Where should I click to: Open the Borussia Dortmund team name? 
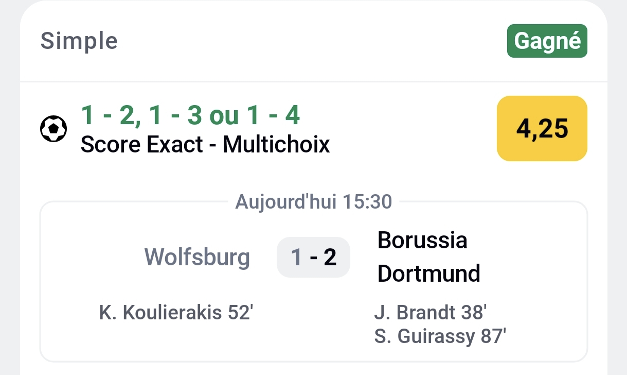(x=428, y=257)
